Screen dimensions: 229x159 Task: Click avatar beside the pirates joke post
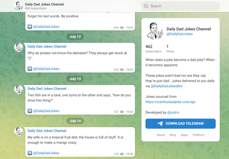18,47
